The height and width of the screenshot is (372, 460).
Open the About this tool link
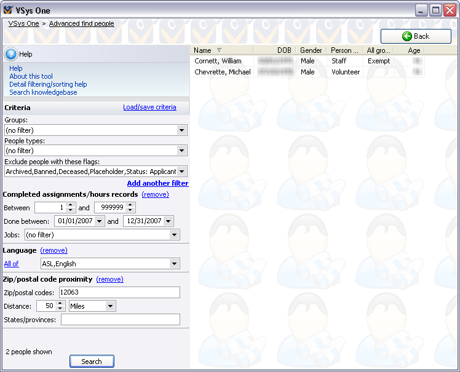tap(31, 76)
